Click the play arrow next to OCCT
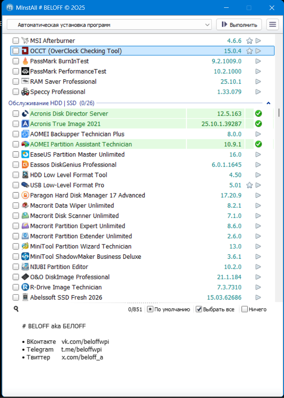Image resolution: width=284 pixels, height=398 pixels. (258, 51)
